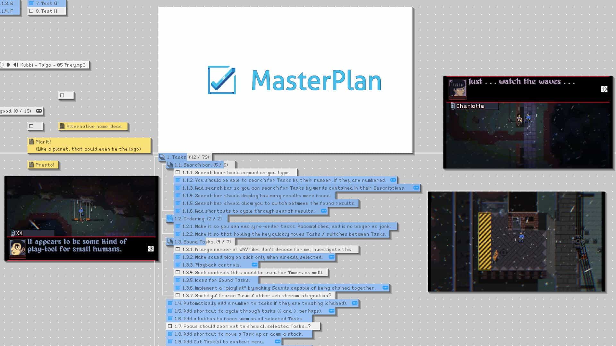Uncheck the 7. Test G task
This screenshot has width=616, height=346.
click(31, 3)
